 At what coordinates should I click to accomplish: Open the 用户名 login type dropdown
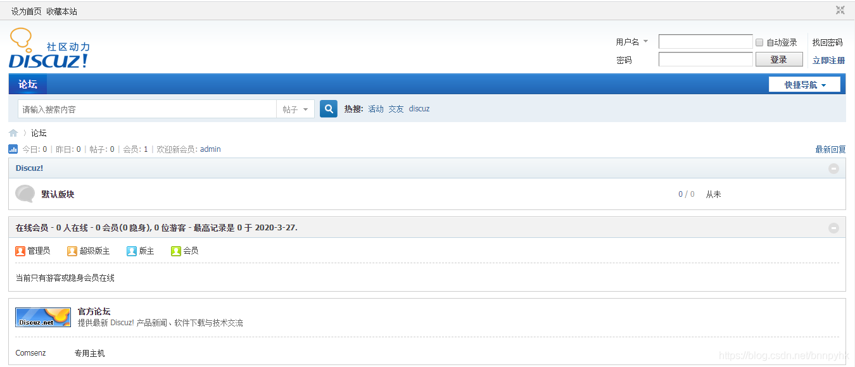click(632, 42)
